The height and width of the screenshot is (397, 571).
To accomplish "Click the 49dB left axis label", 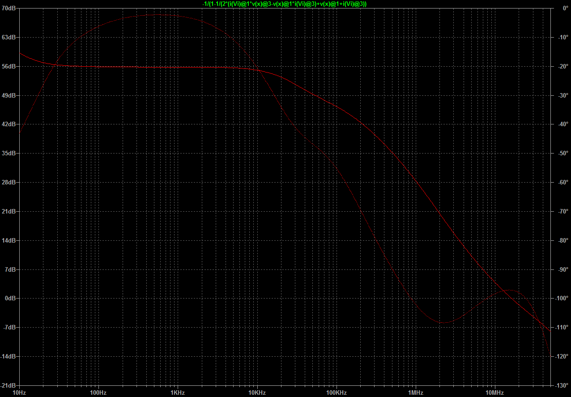I will tap(9, 95).
